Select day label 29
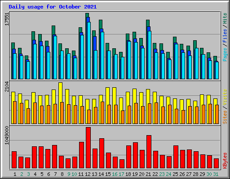The width and height of the screenshot is (230, 179). point(202,174)
